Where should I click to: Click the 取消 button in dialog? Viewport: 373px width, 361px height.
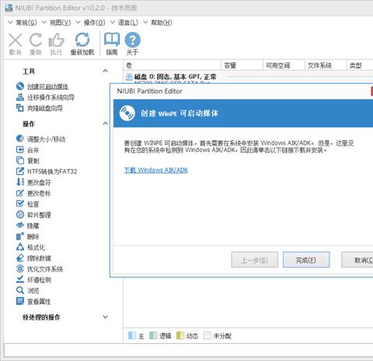(357, 260)
